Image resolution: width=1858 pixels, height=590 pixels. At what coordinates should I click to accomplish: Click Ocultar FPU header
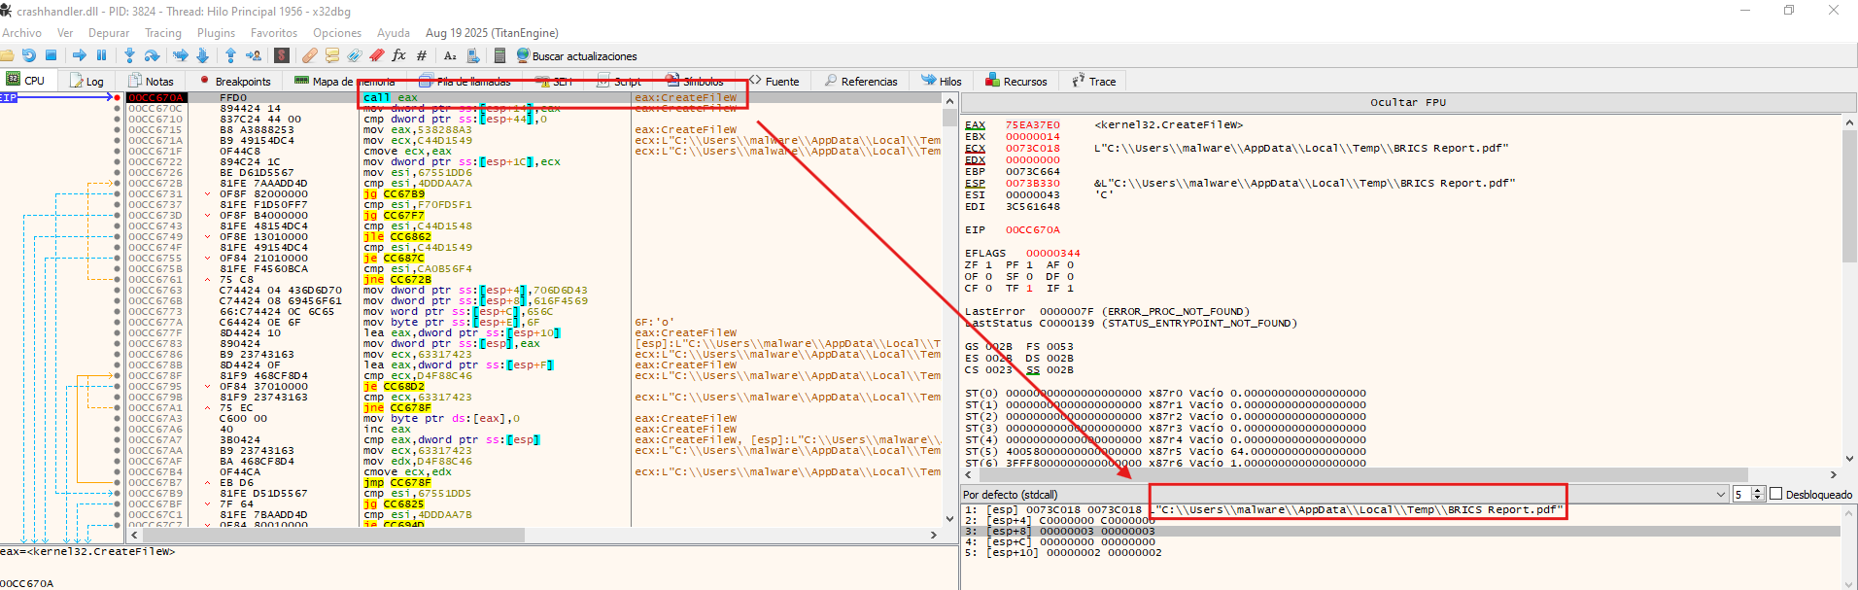1407,102
